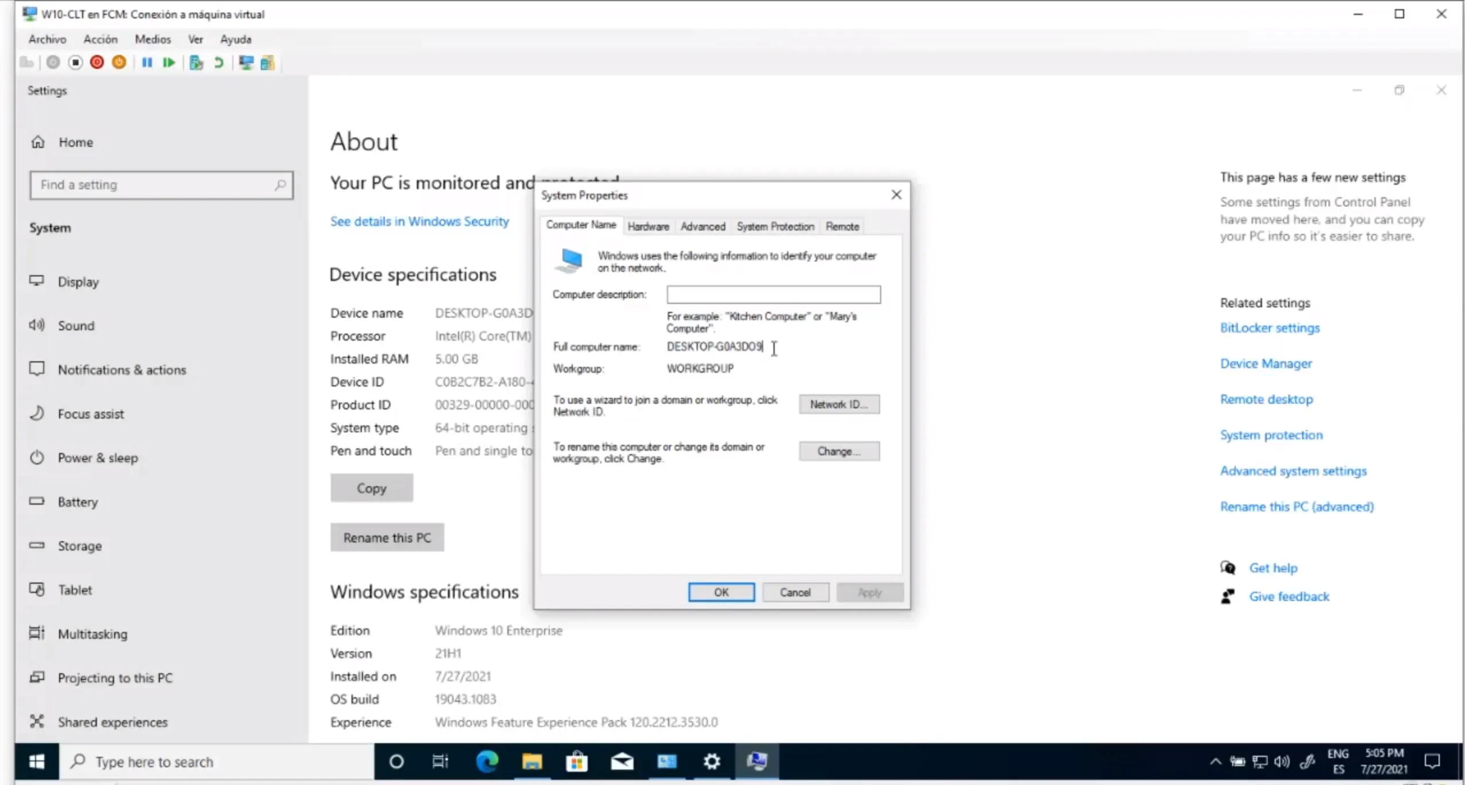Click the Change... button
This screenshot has height=785, width=1465.
(x=839, y=451)
